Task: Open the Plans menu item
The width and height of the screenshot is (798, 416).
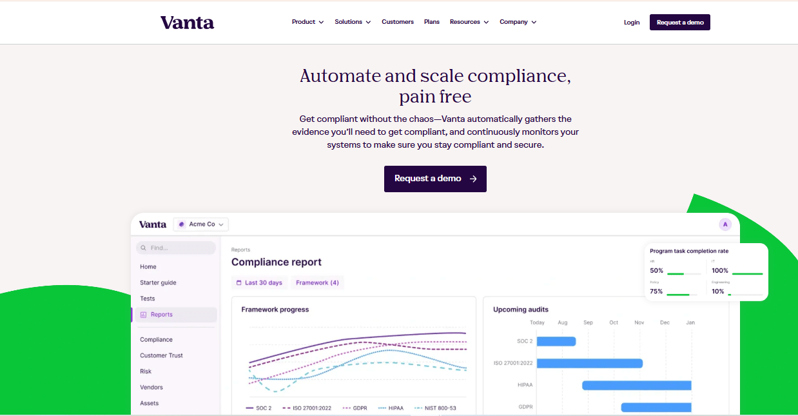Action: (432, 22)
